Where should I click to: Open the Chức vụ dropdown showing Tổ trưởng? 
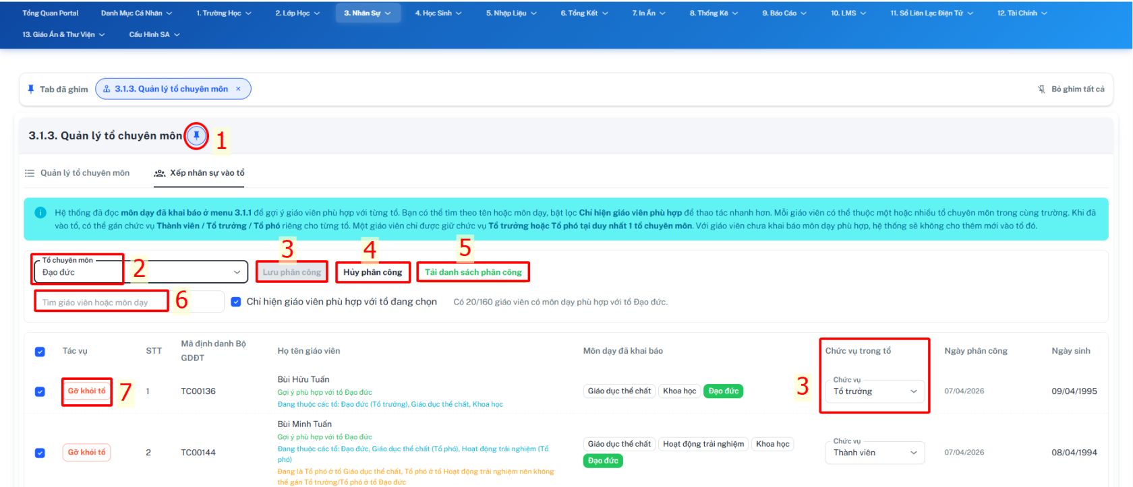pyautogui.click(x=875, y=390)
